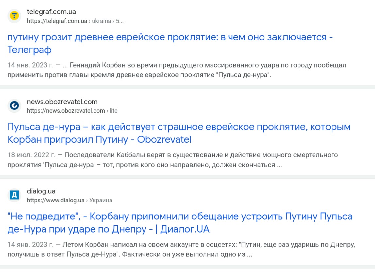
Task: Open the Диалог.UA "Не подведите" headline
Action: point(180,223)
